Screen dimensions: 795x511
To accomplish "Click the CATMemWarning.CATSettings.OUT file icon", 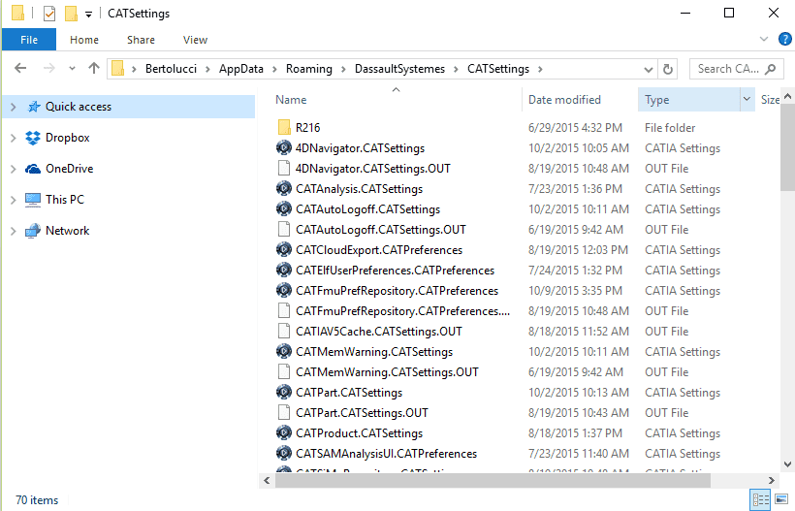I will (284, 371).
